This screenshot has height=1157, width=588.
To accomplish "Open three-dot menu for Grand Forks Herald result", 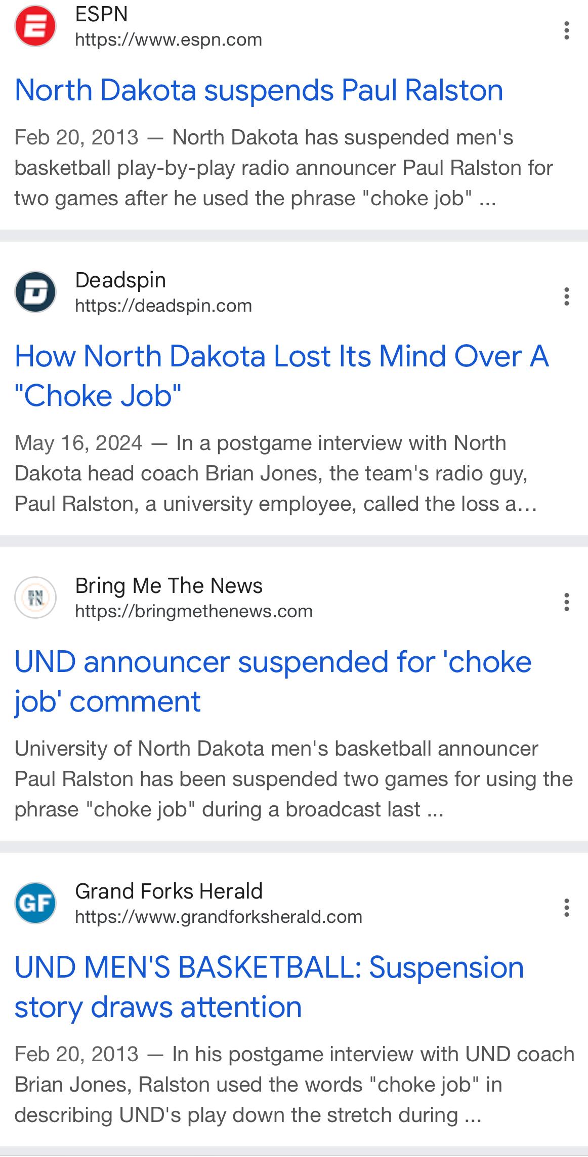I will tap(566, 908).
